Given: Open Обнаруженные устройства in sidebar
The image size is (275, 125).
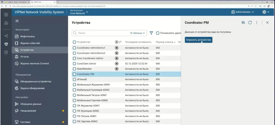Looking at the screenshot, I should coord(40,81).
